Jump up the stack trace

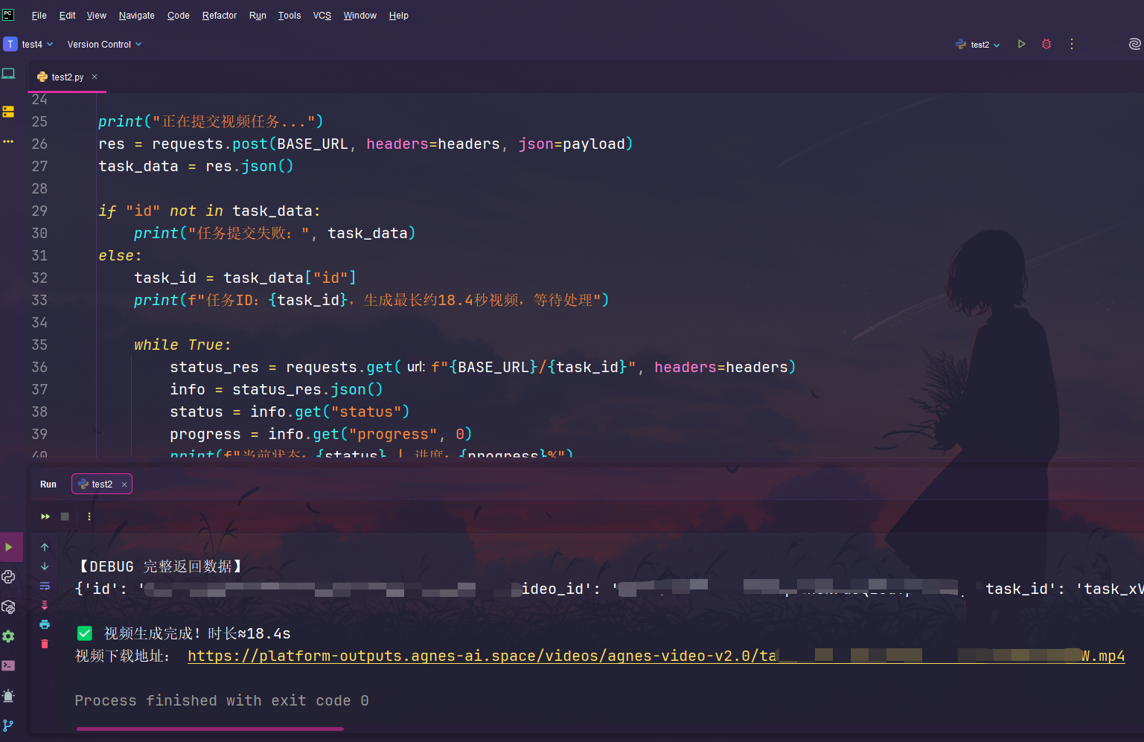(45, 547)
